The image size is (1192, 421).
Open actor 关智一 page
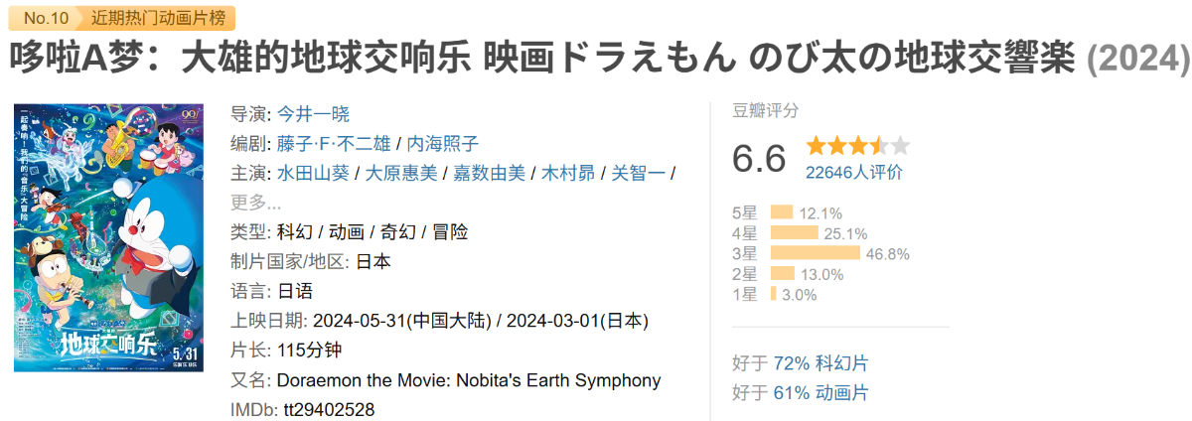click(x=638, y=173)
